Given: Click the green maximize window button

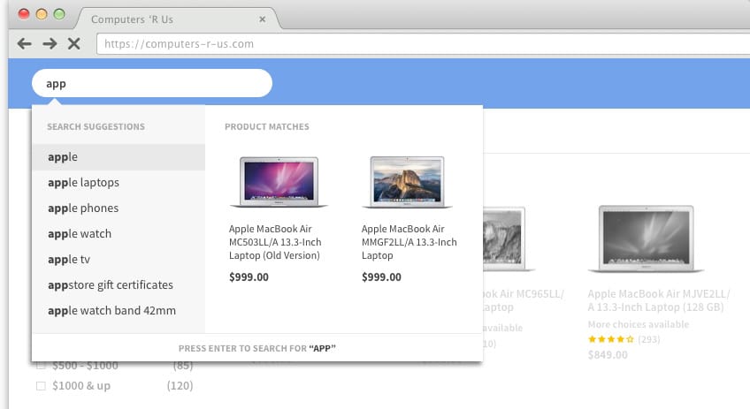Looking at the screenshot, I should (x=59, y=14).
